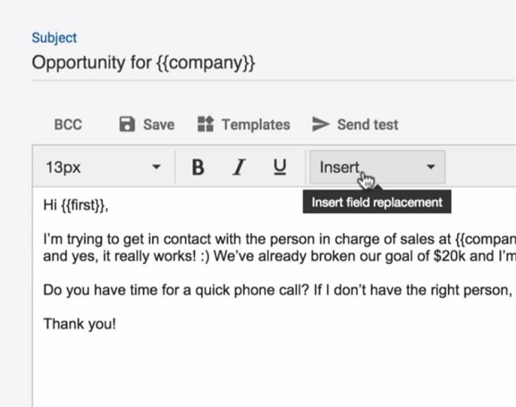Click the font size dropdown arrow
This screenshot has width=516, height=407.
click(156, 167)
